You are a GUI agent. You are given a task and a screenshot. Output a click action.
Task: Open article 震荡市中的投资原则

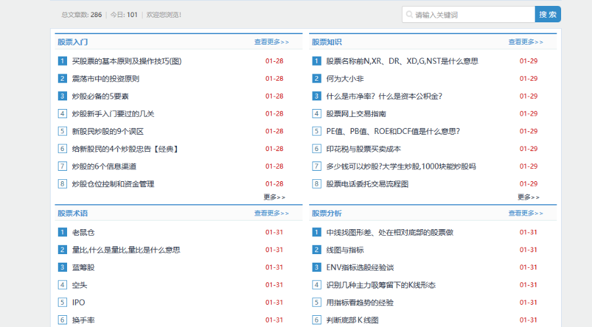click(106, 79)
